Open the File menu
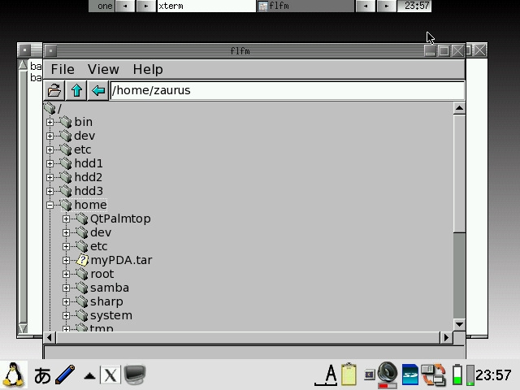This screenshot has width=520, height=390. click(x=62, y=69)
